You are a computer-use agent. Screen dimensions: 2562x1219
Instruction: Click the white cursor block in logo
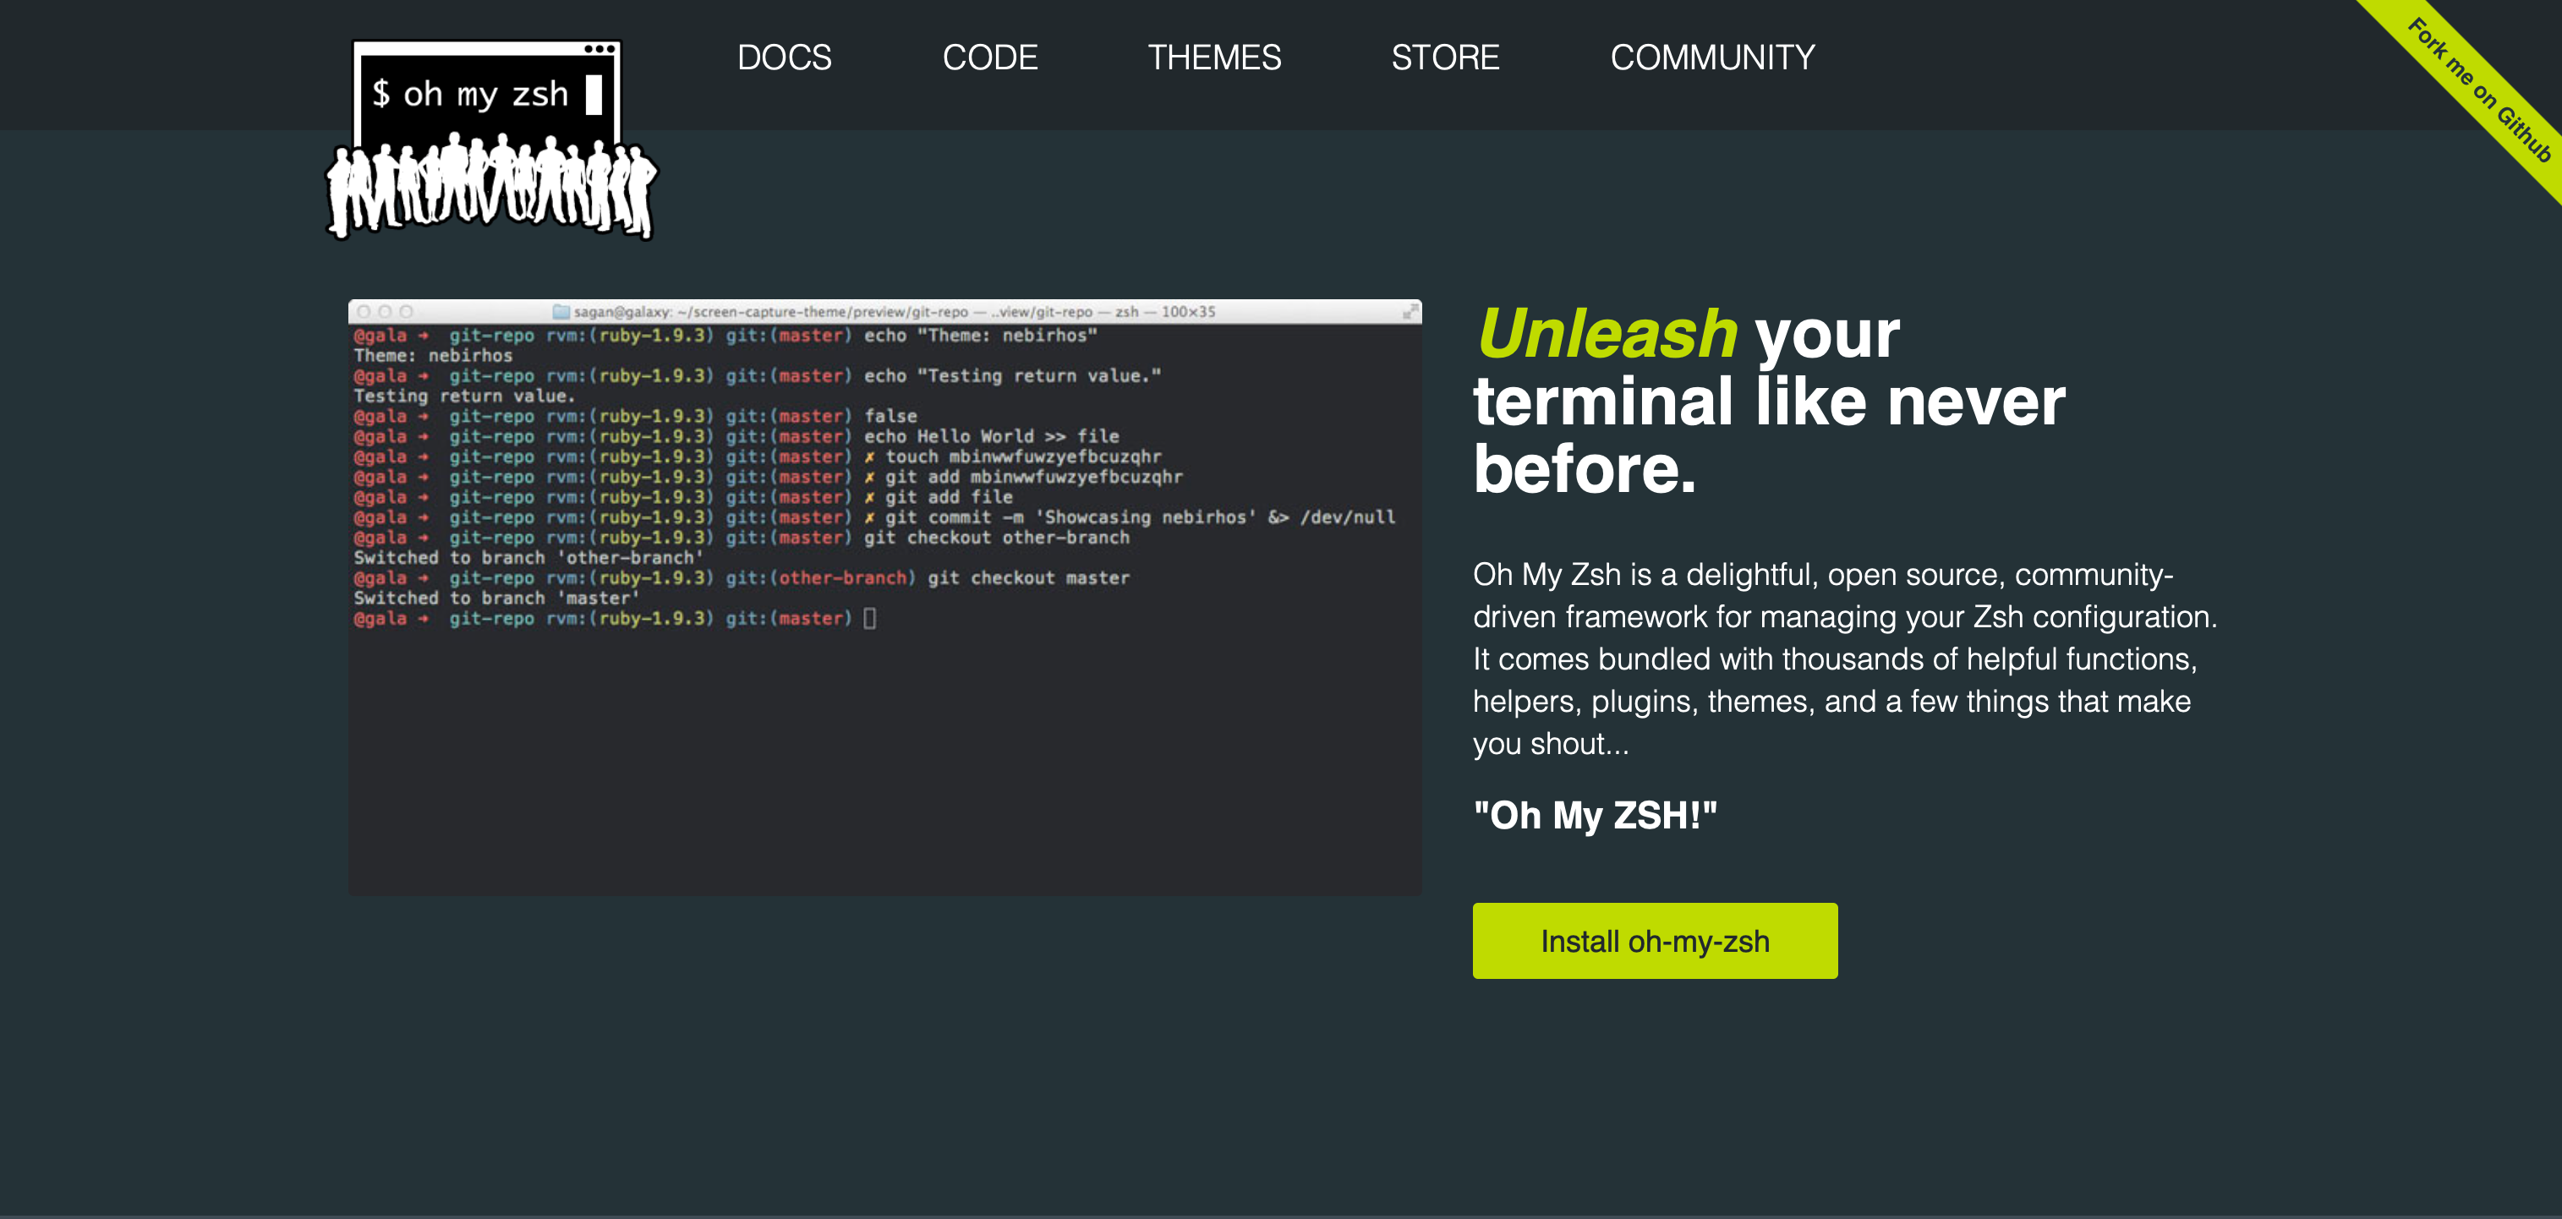pyautogui.click(x=594, y=95)
